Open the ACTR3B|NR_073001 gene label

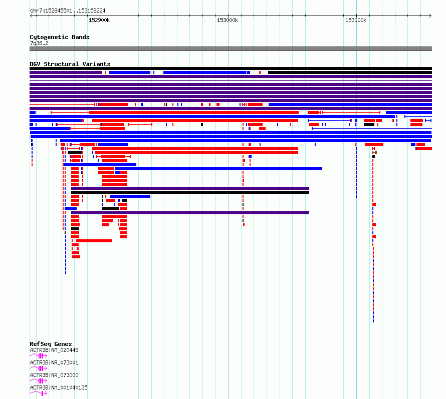54,362
